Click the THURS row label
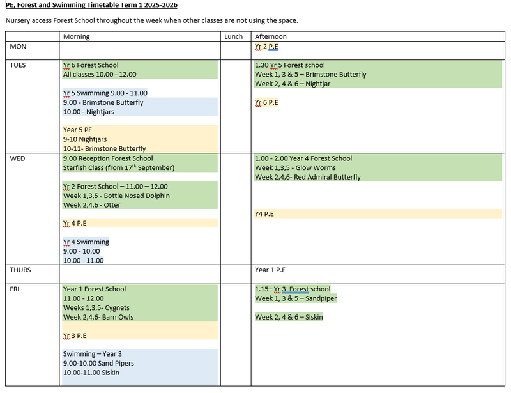 click(x=20, y=270)
